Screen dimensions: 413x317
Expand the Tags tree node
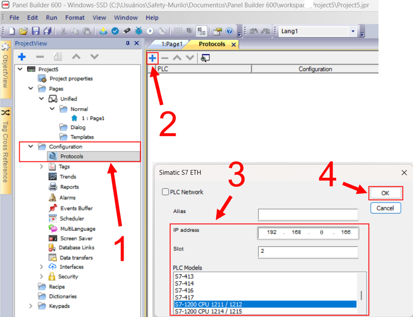tap(42, 166)
